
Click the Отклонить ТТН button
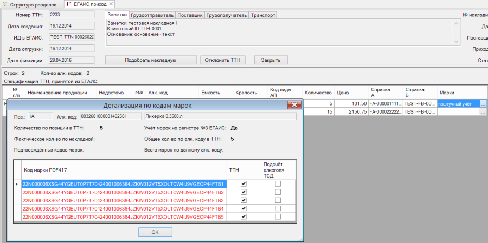pyautogui.click(x=222, y=60)
